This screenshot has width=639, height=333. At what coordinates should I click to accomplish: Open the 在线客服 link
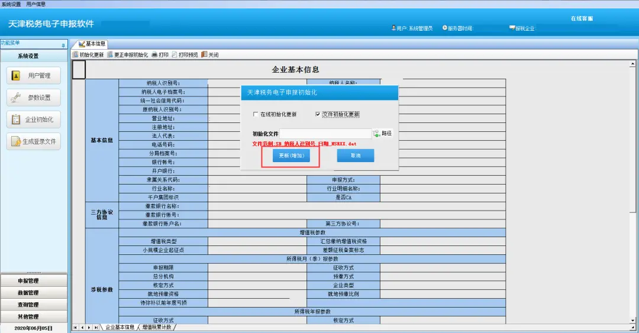pos(582,18)
